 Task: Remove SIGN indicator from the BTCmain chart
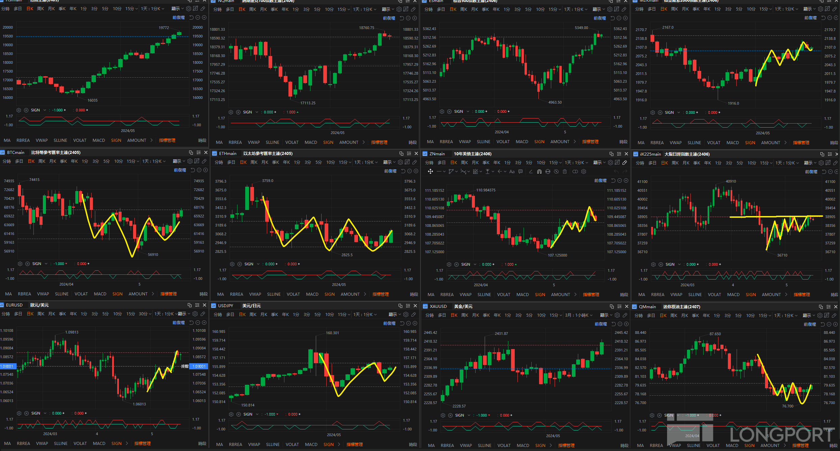pyautogui.click(x=27, y=264)
